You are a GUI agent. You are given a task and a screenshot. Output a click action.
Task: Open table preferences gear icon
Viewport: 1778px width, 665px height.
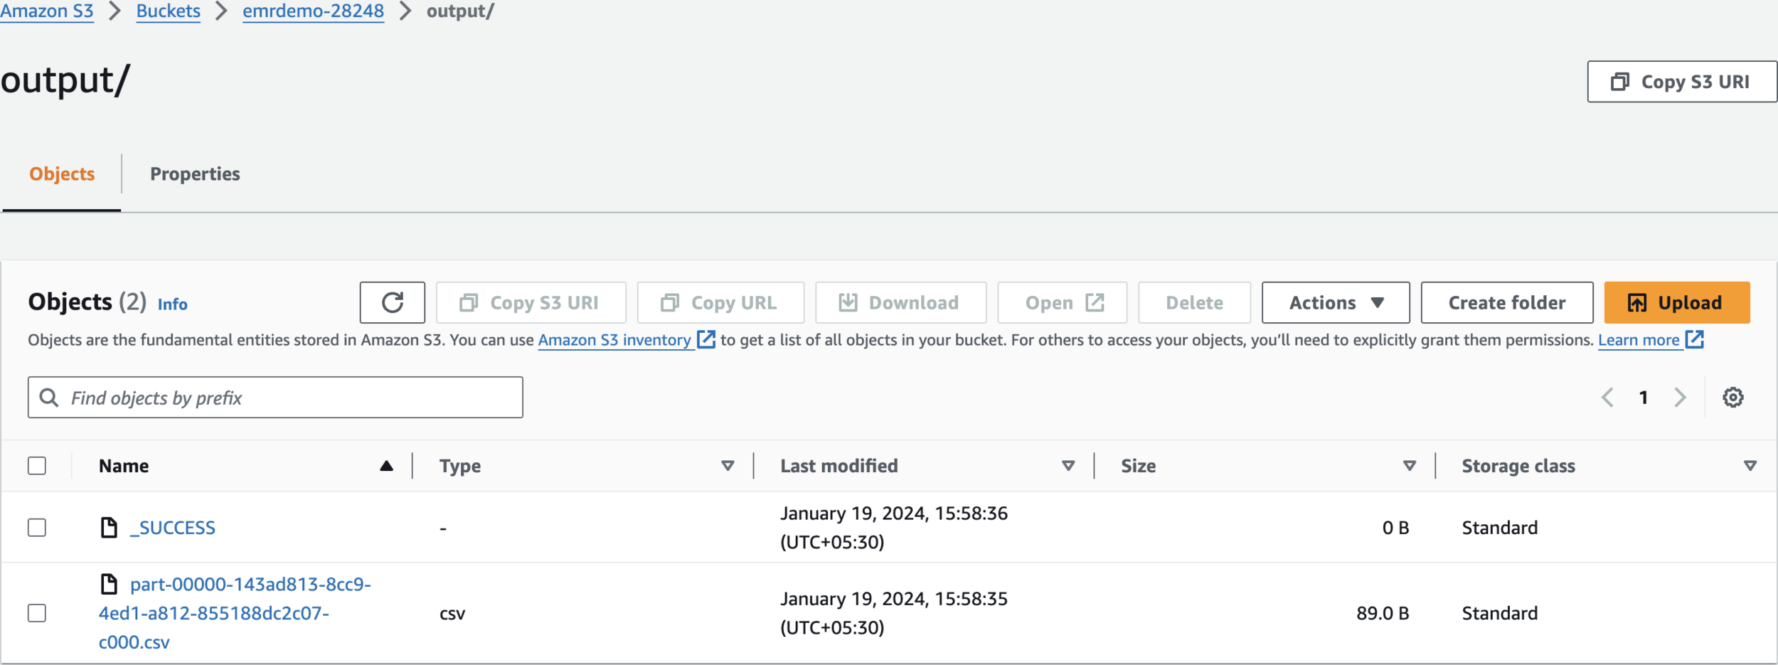(x=1732, y=398)
